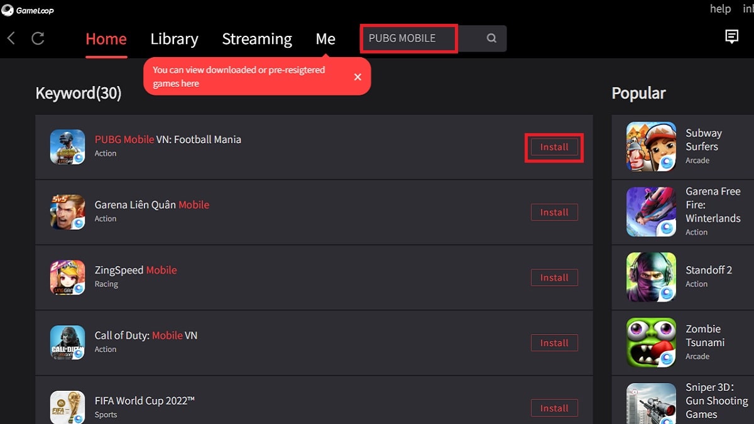This screenshot has height=424, width=754.
Task: Click the Racing label under ZingSpeed
Action: point(106,284)
